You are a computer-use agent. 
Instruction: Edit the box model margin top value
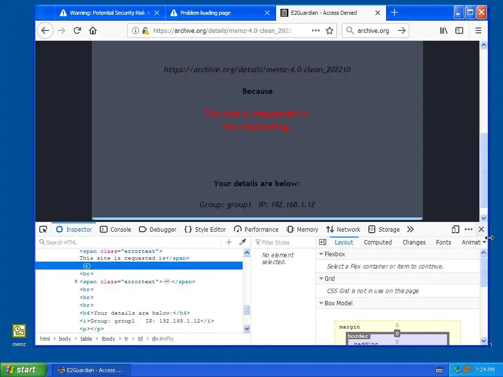click(397, 325)
